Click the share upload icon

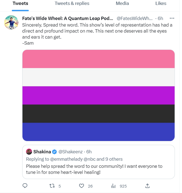click(147, 186)
